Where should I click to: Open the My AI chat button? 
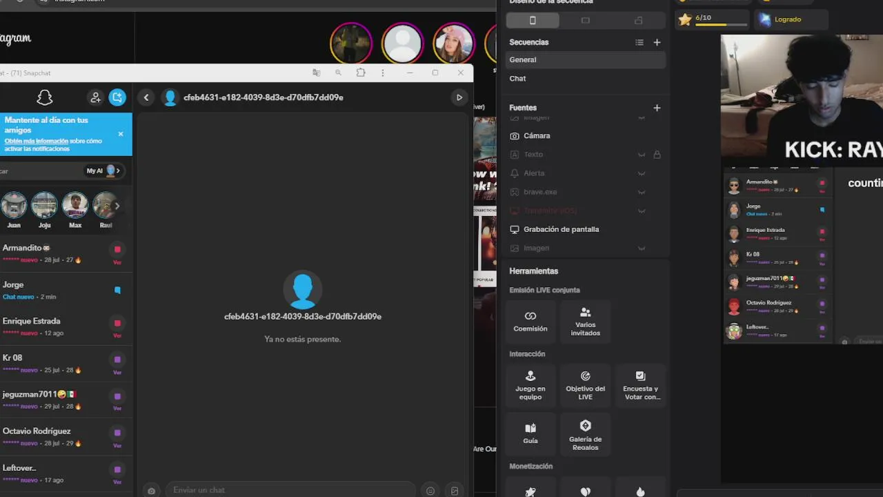tap(103, 170)
